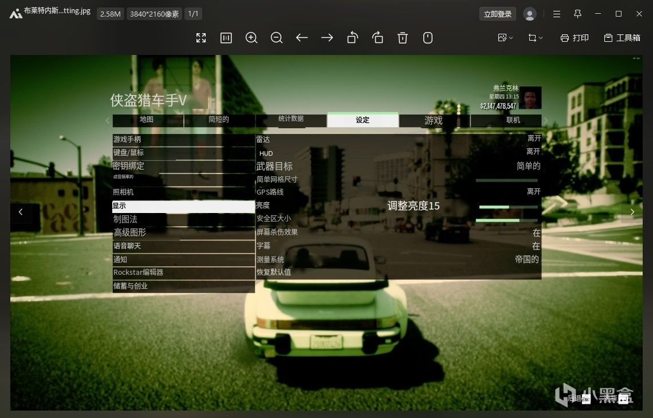Click the 1/1 image counter
The width and height of the screenshot is (653, 418).
point(193,14)
